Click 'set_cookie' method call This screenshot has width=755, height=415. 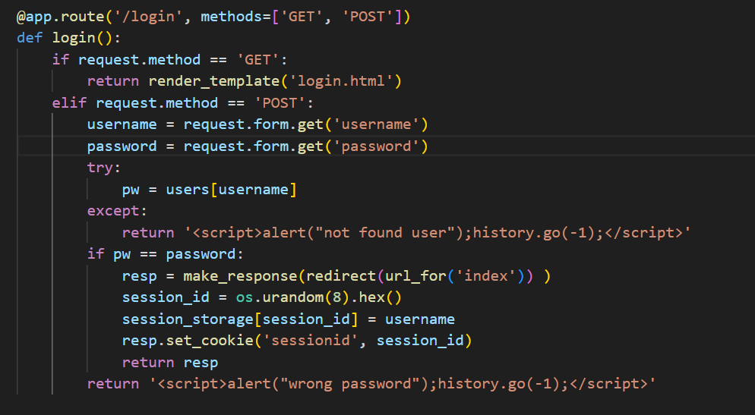(x=210, y=341)
